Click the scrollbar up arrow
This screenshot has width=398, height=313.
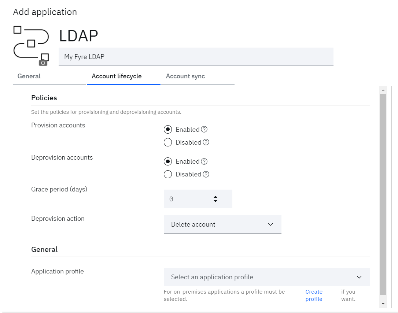pyautogui.click(x=383, y=90)
